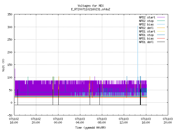Click the dark blue NPD1 stop legend line
The height and width of the screenshot is (130, 173).
(161, 35)
